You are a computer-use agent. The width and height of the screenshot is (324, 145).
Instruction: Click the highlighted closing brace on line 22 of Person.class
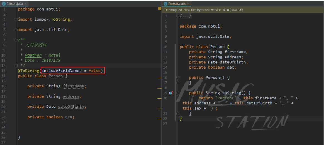click(181, 119)
